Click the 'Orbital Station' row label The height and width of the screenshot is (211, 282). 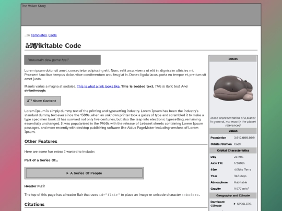pyautogui.click(x=221, y=144)
